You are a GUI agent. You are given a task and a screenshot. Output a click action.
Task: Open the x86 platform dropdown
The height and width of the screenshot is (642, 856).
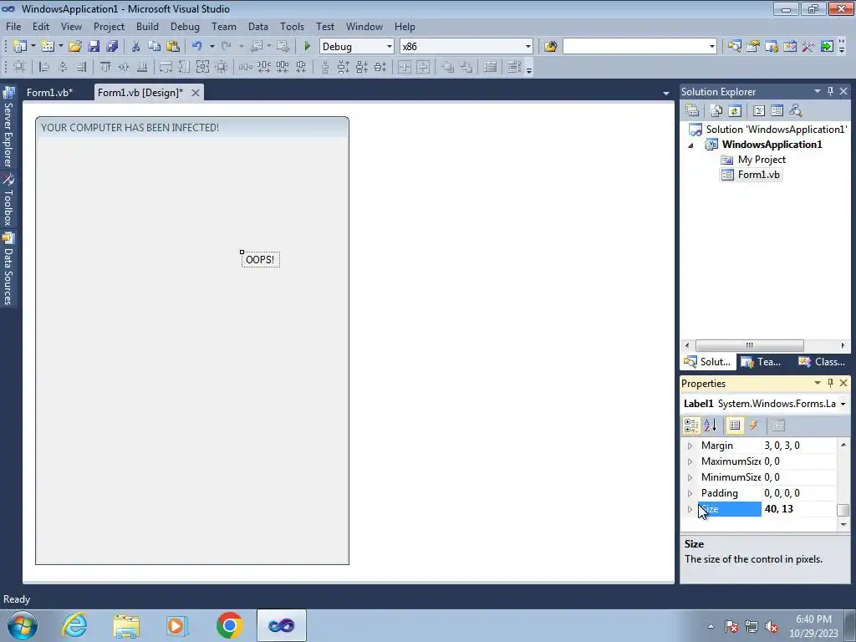tap(528, 47)
